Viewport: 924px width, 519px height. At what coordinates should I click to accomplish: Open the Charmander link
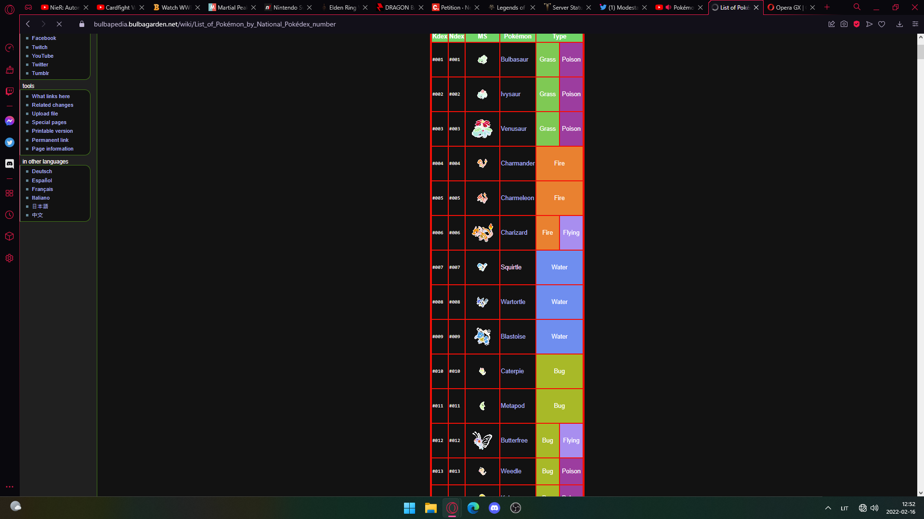pos(518,164)
